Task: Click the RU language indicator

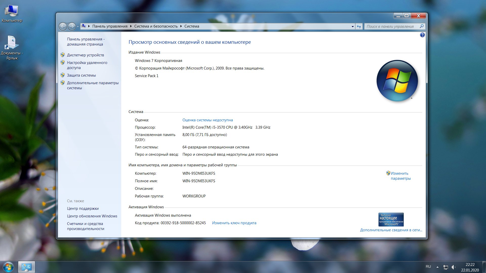Action: (428, 267)
